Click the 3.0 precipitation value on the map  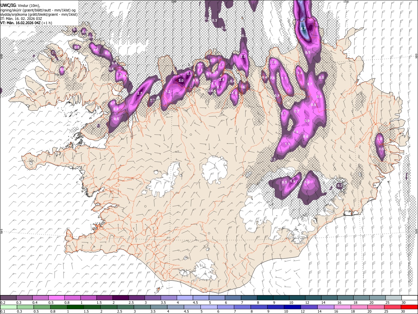(x=181, y=80)
